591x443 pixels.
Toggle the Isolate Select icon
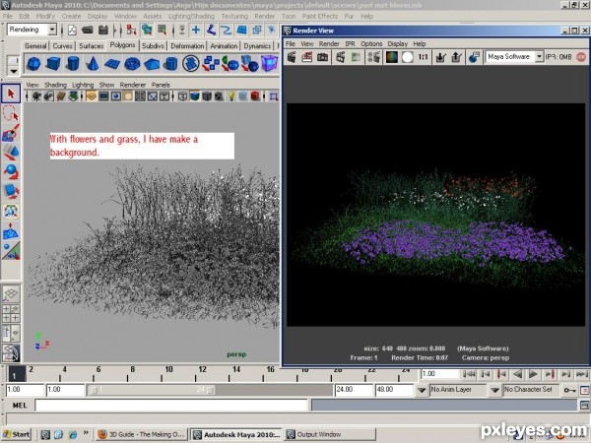pos(274,96)
